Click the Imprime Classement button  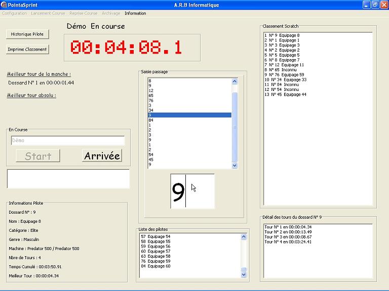27,49
